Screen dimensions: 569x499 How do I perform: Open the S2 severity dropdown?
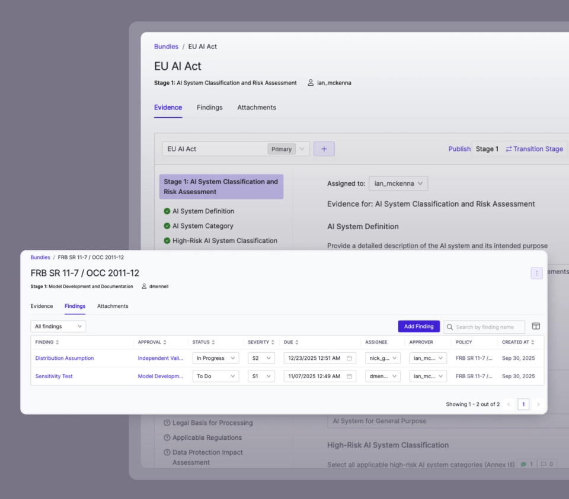pos(261,358)
